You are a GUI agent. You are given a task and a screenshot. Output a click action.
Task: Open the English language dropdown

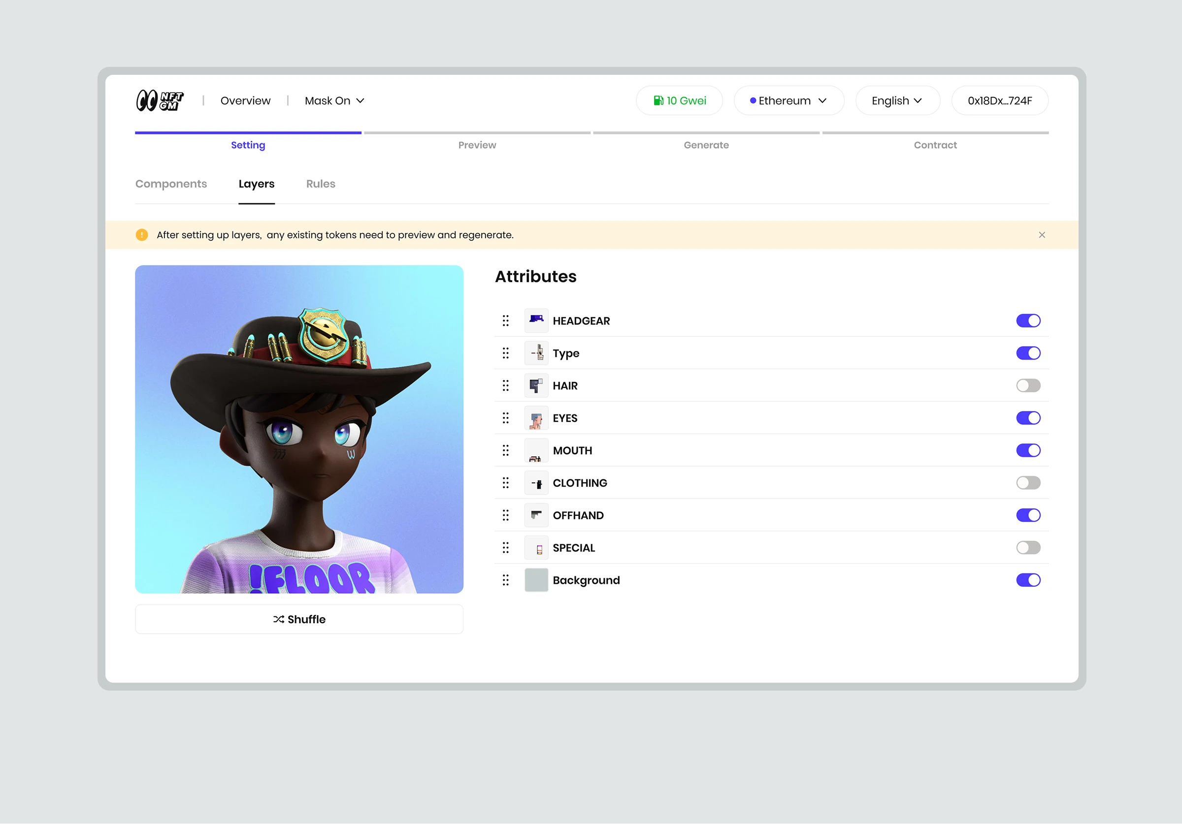click(x=897, y=100)
